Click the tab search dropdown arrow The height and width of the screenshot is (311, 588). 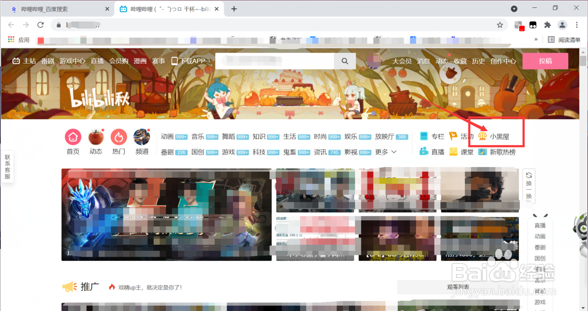(x=514, y=9)
